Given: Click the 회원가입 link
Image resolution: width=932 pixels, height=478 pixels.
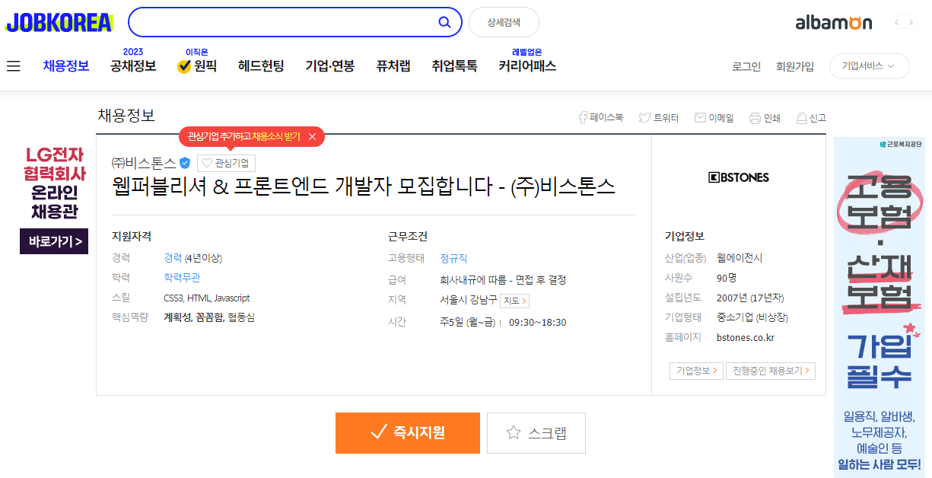Looking at the screenshot, I should [795, 66].
